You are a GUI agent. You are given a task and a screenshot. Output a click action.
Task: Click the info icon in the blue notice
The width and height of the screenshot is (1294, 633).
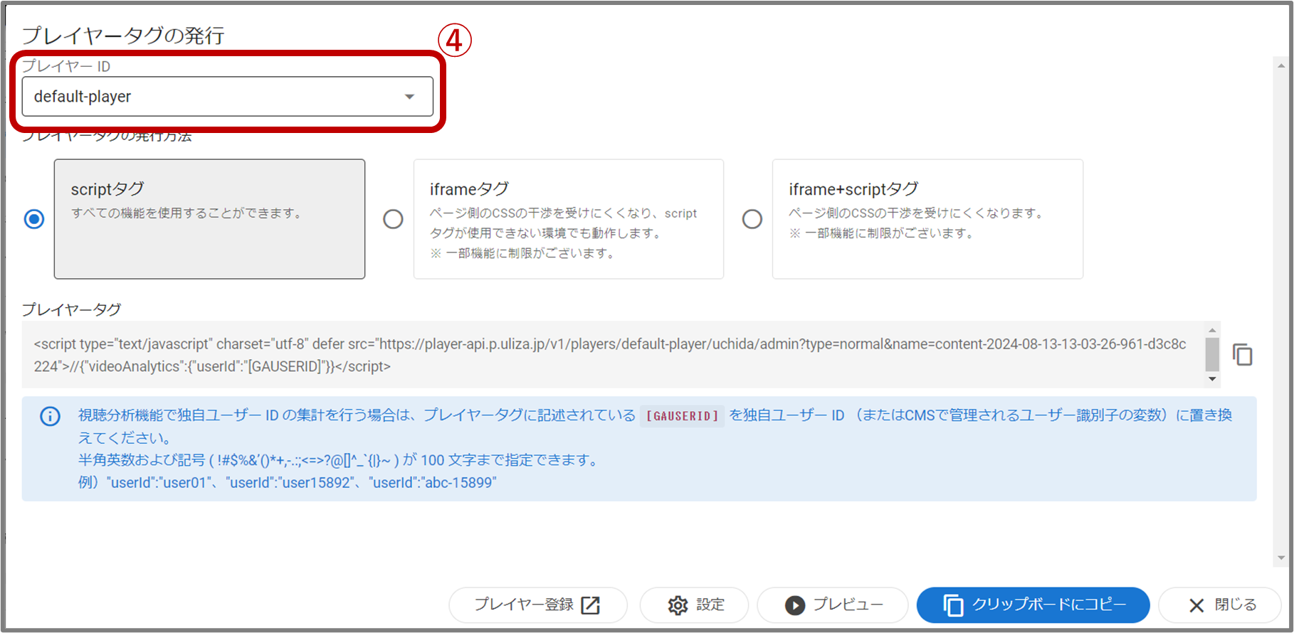click(x=50, y=416)
